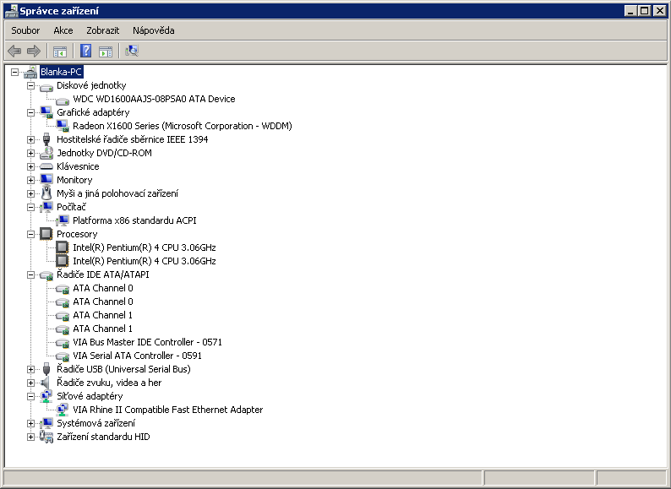Collapse the Diskové jednotky branch

[30, 85]
